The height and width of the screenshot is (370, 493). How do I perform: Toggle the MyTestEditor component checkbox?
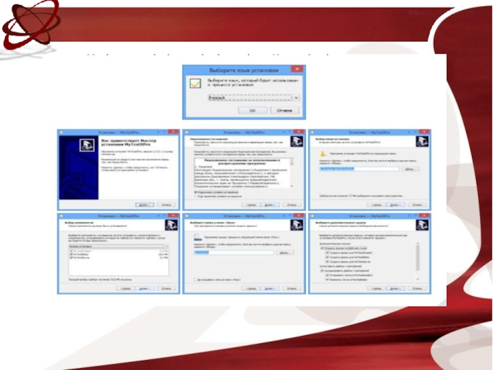point(71,254)
